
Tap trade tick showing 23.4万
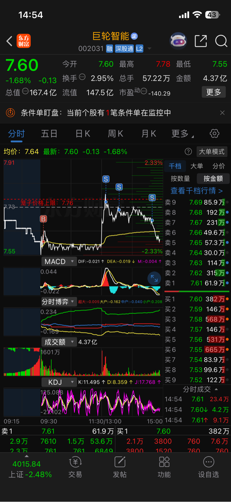197,399
